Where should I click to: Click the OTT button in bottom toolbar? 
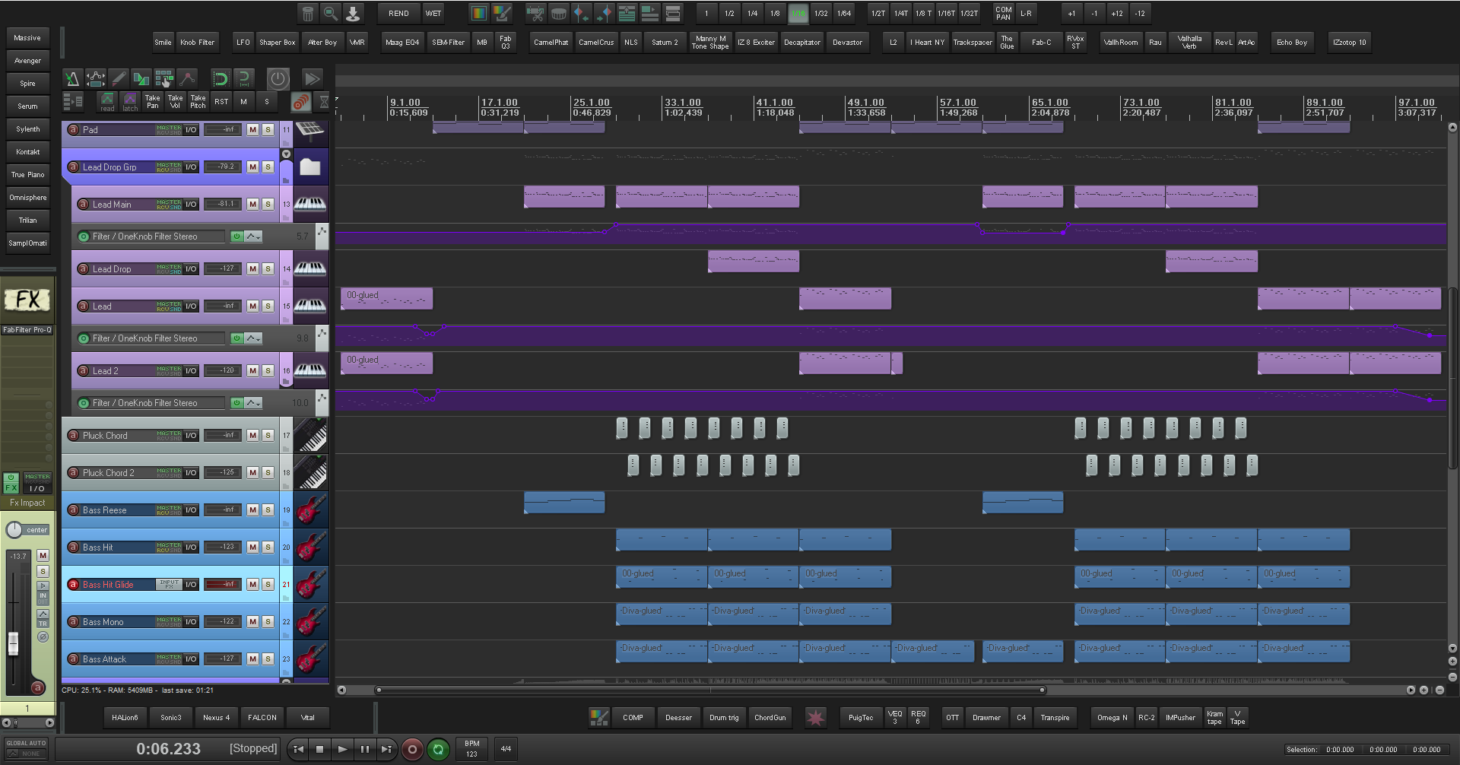point(952,717)
